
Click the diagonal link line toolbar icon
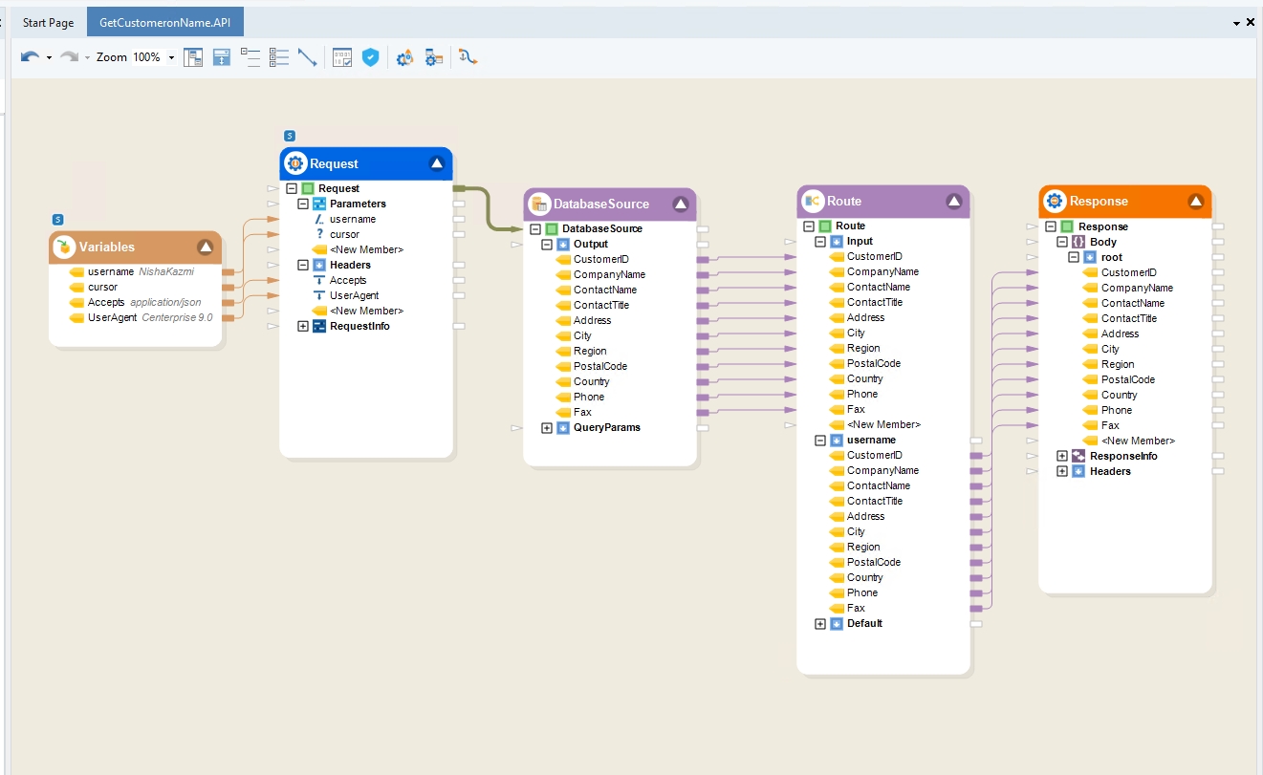click(x=307, y=57)
